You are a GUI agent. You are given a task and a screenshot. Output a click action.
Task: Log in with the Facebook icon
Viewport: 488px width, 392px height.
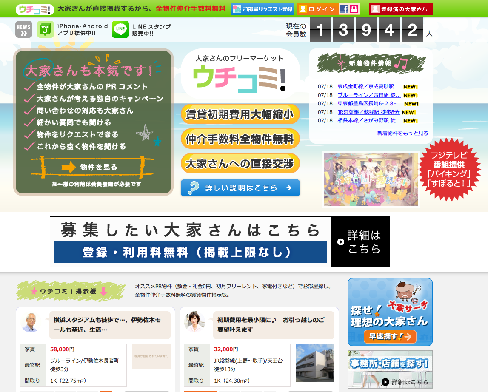click(x=344, y=9)
